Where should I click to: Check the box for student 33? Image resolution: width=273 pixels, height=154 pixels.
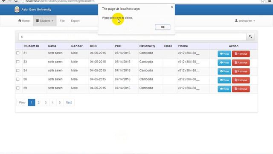click(18, 62)
